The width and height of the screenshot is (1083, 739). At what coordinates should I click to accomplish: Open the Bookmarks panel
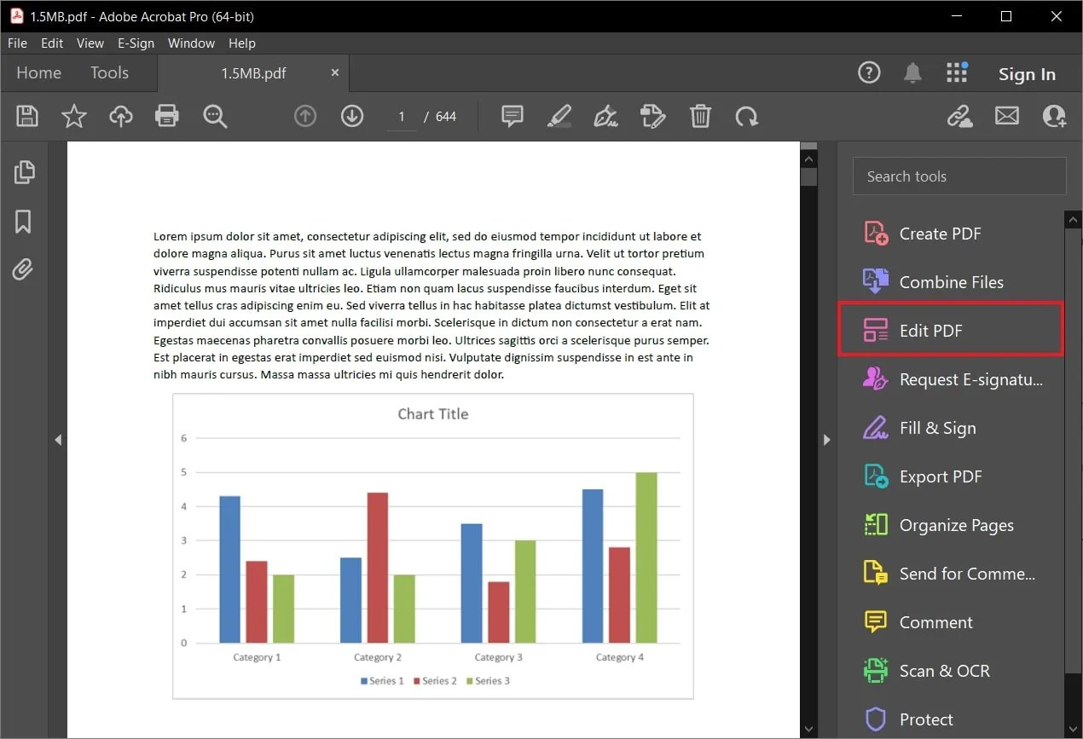[25, 222]
